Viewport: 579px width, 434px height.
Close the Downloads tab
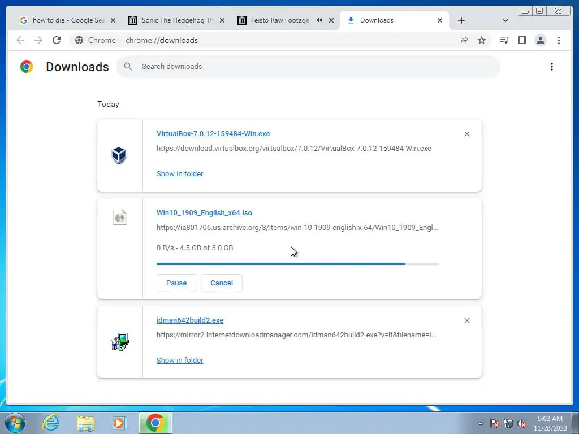tap(440, 20)
